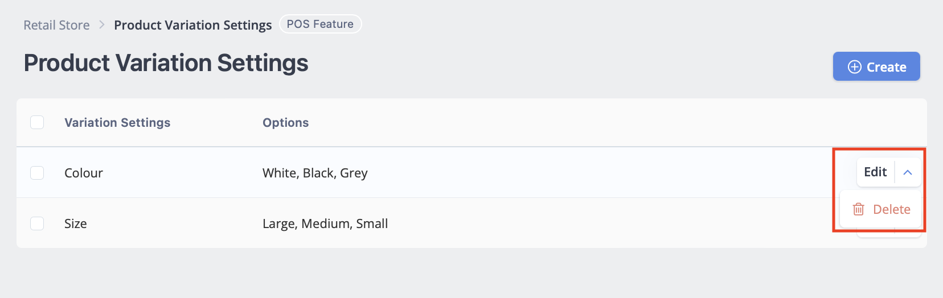943x298 pixels.
Task: Tick the select-all checkbox in table header
Action: pos(37,122)
